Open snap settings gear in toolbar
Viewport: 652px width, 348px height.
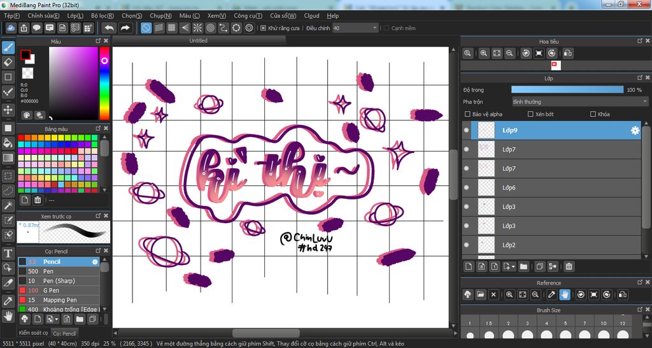click(x=249, y=28)
